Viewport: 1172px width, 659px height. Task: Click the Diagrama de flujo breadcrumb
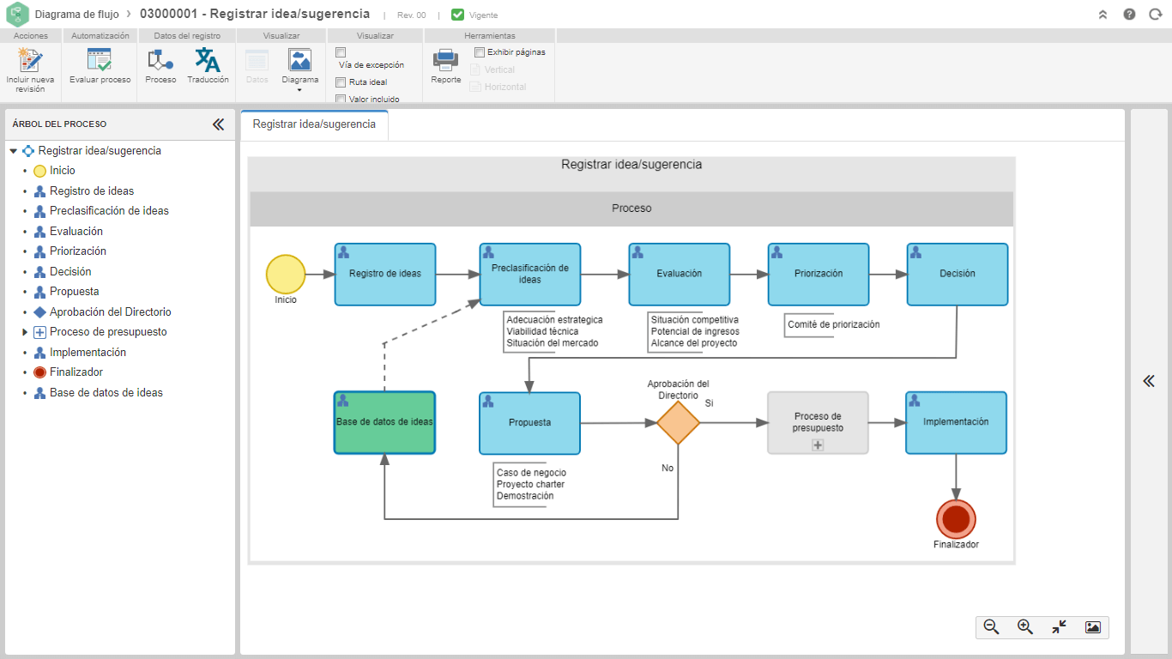point(76,14)
